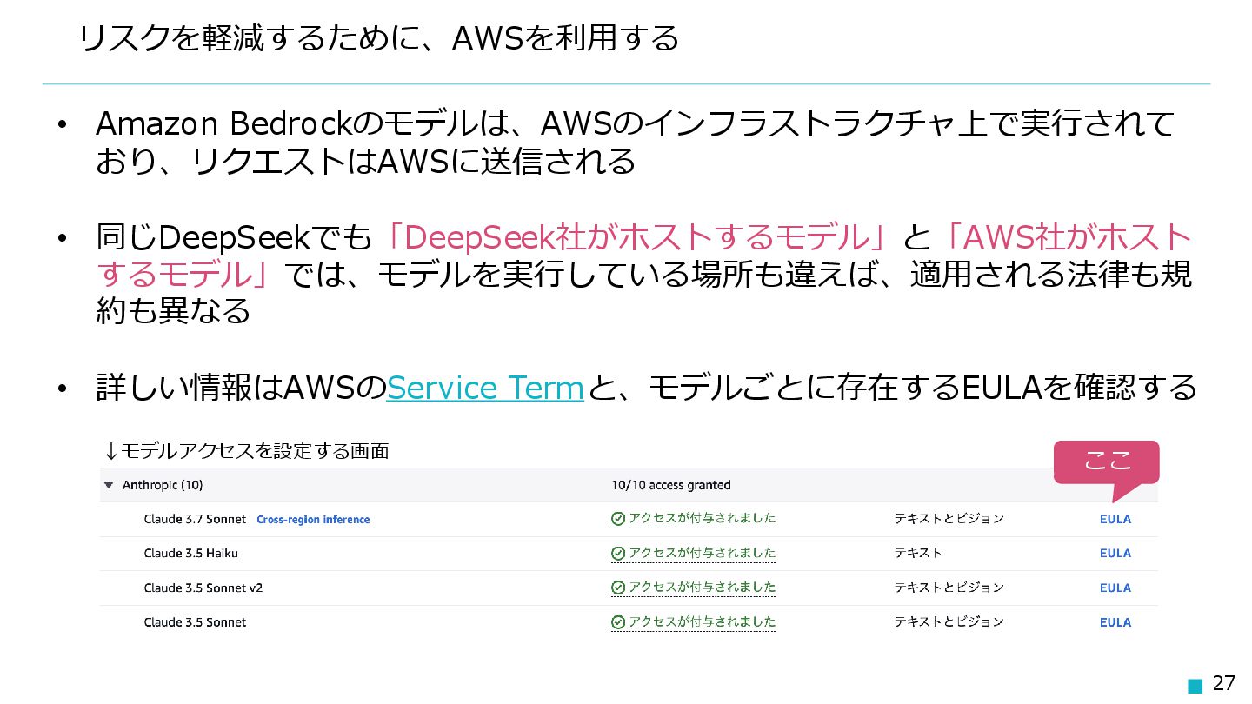
Task: Select the Claude 3.7 Sonnet model name
Action: click(x=195, y=519)
